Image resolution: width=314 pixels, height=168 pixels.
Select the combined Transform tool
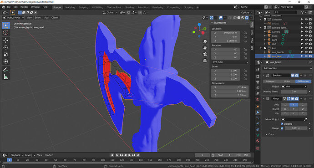coord(5,61)
